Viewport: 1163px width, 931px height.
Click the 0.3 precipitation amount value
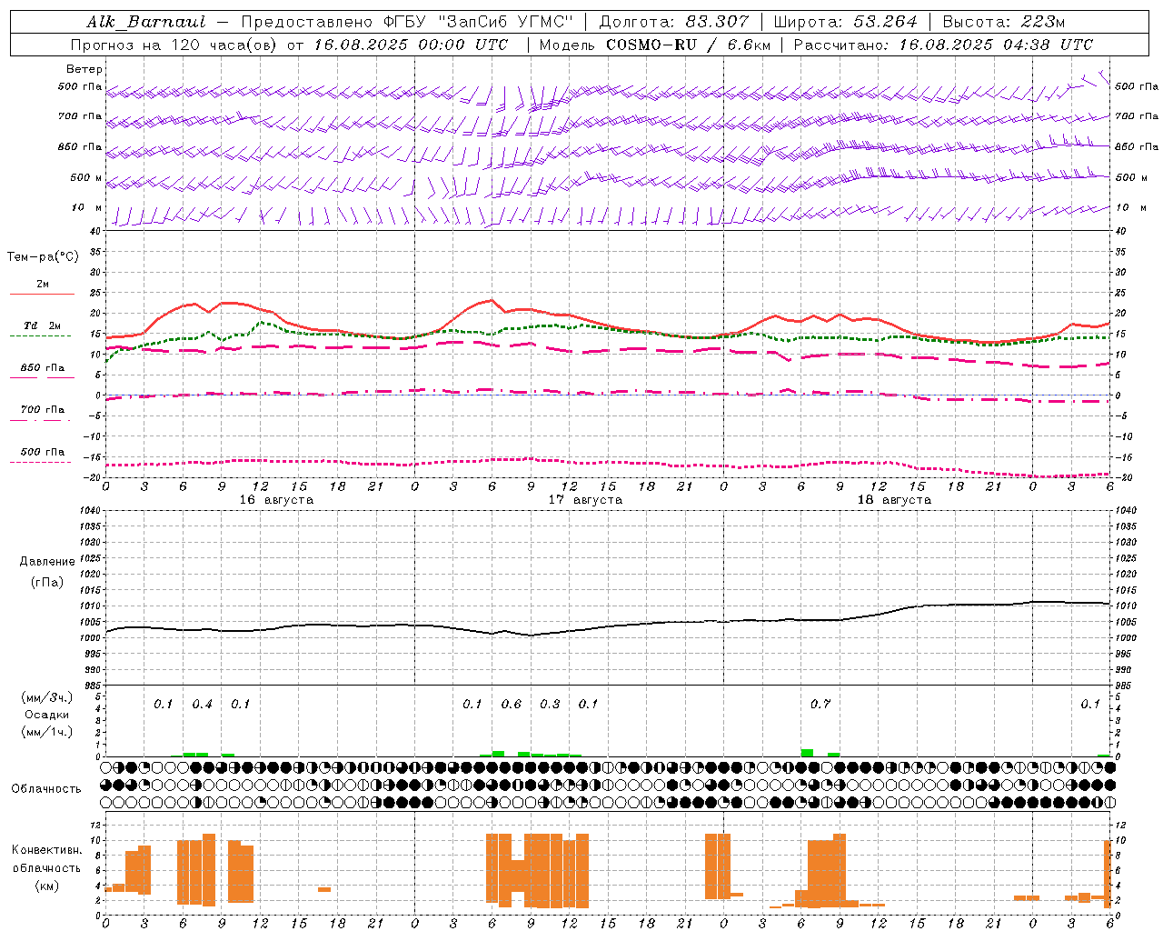pos(550,705)
